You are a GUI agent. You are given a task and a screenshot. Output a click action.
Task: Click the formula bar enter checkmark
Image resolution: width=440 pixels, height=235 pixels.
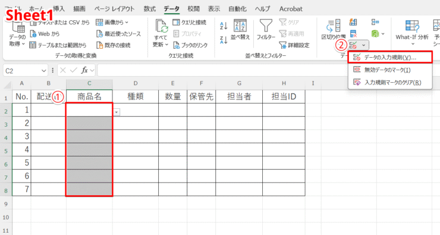pyautogui.click(x=74, y=70)
